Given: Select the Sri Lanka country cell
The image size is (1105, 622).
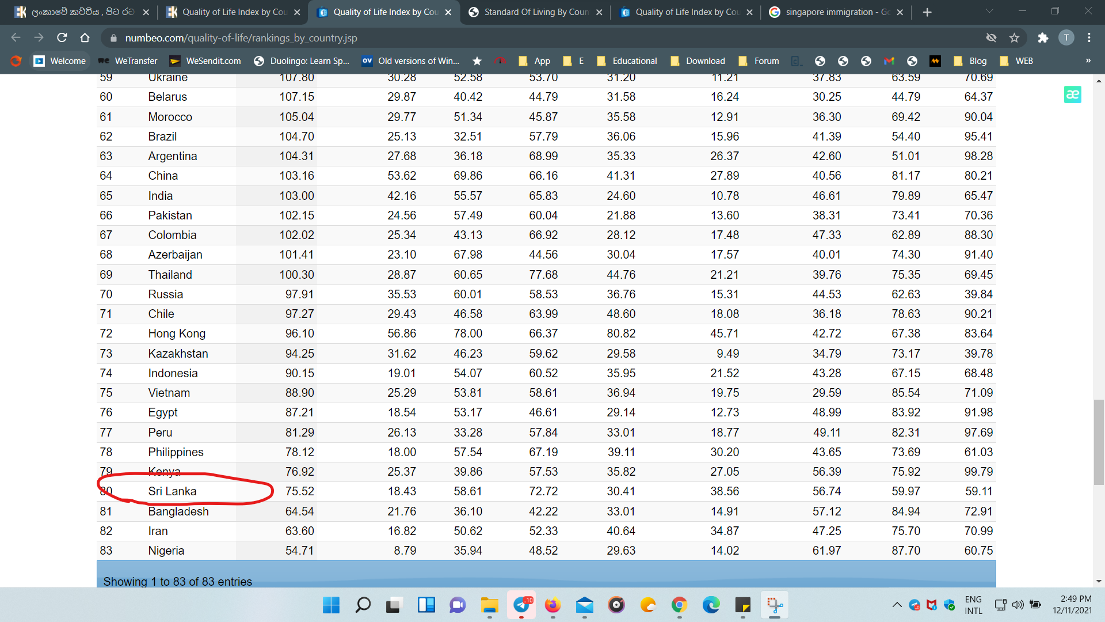Looking at the screenshot, I should 172,491.
